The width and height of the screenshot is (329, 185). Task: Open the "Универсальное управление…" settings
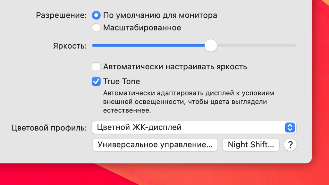click(x=155, y=145)
